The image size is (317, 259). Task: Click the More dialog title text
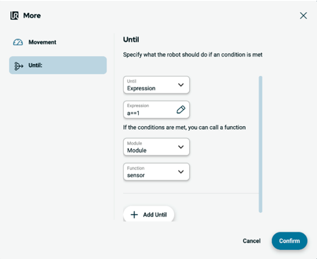tap(32, 16)
